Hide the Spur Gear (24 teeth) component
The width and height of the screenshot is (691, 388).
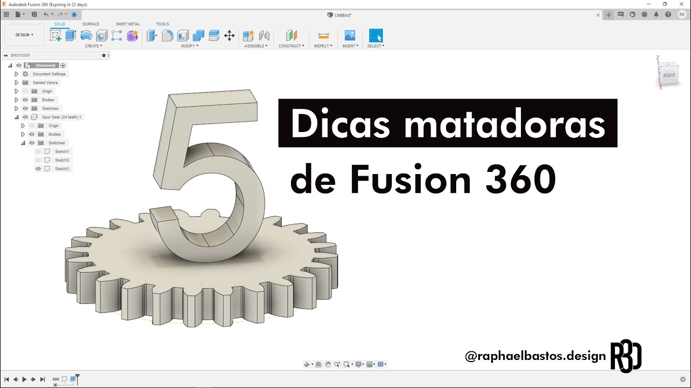pos(25,117)
